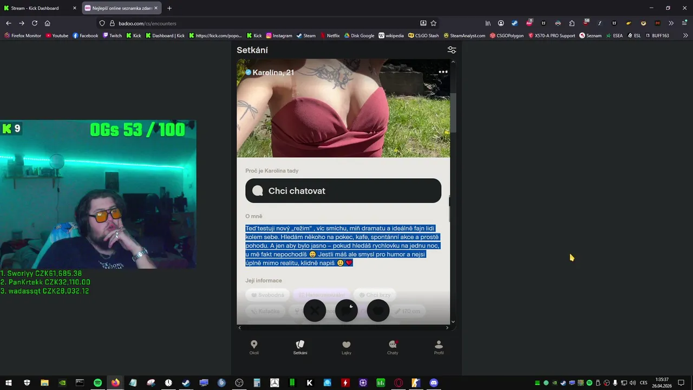Viewport: 693px width, 390px height.
Task: Open the Netflix bookmark
Action: pos(329,36)
